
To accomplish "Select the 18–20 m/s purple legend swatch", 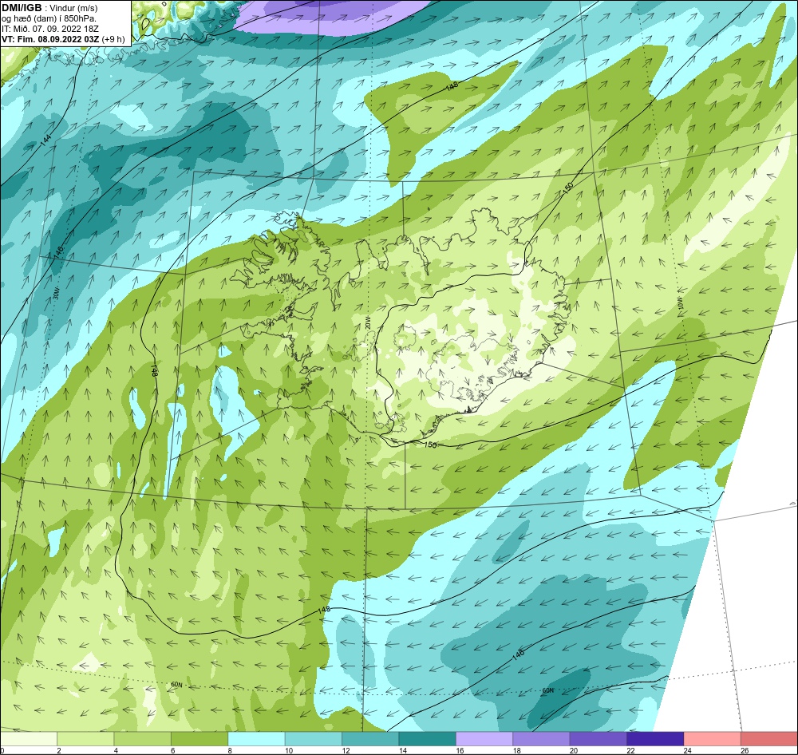I will [542, 738].
